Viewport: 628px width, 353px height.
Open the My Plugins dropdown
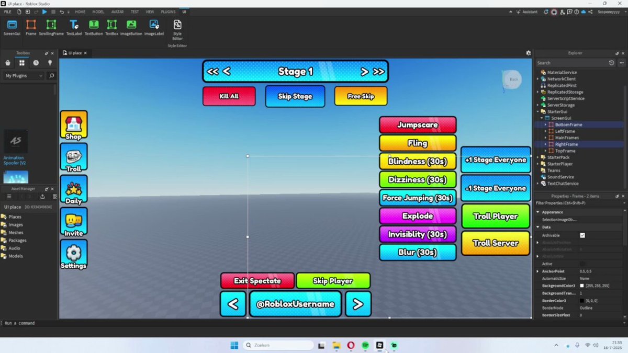tap(24, 76)
